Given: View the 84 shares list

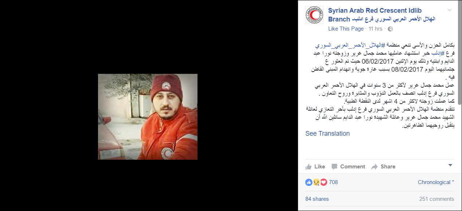Looking at the screenshot, I should tap(317, 199).
